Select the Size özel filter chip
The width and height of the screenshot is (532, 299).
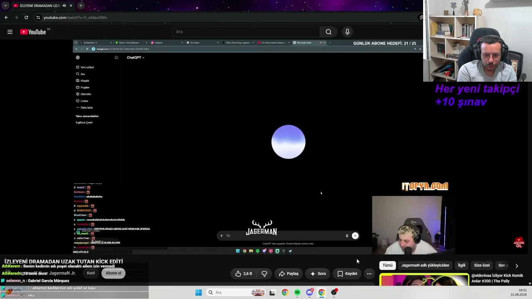(482, 265)
